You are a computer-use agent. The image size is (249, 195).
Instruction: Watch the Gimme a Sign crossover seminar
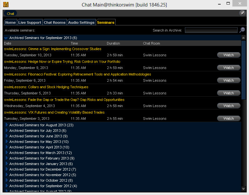(x=229, y=55)
